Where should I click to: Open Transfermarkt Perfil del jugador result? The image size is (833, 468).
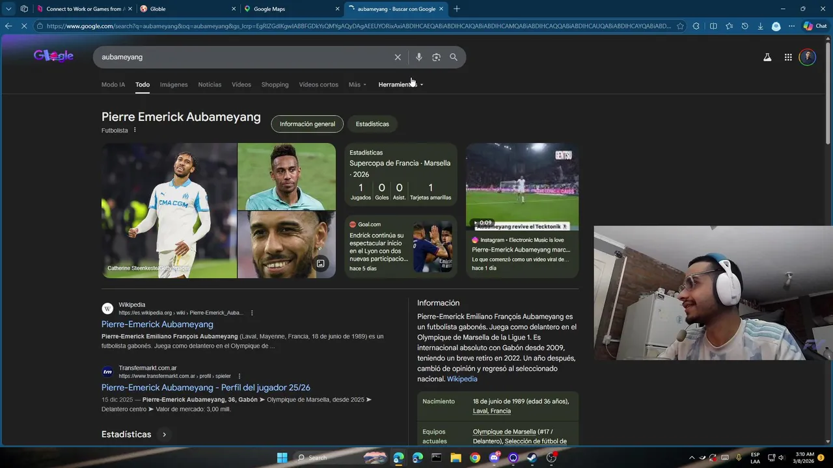[206, 387]
